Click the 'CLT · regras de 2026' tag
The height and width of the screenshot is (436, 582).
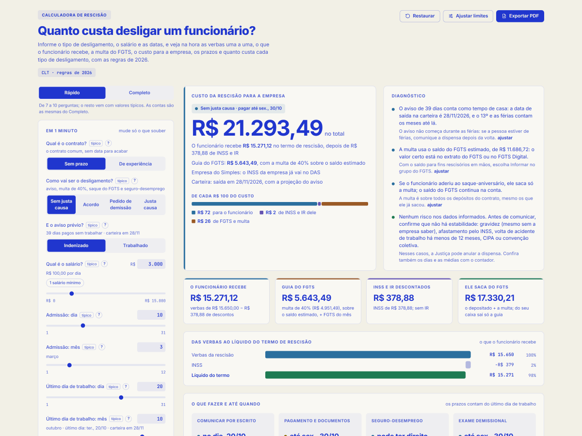tap(67, 73)
